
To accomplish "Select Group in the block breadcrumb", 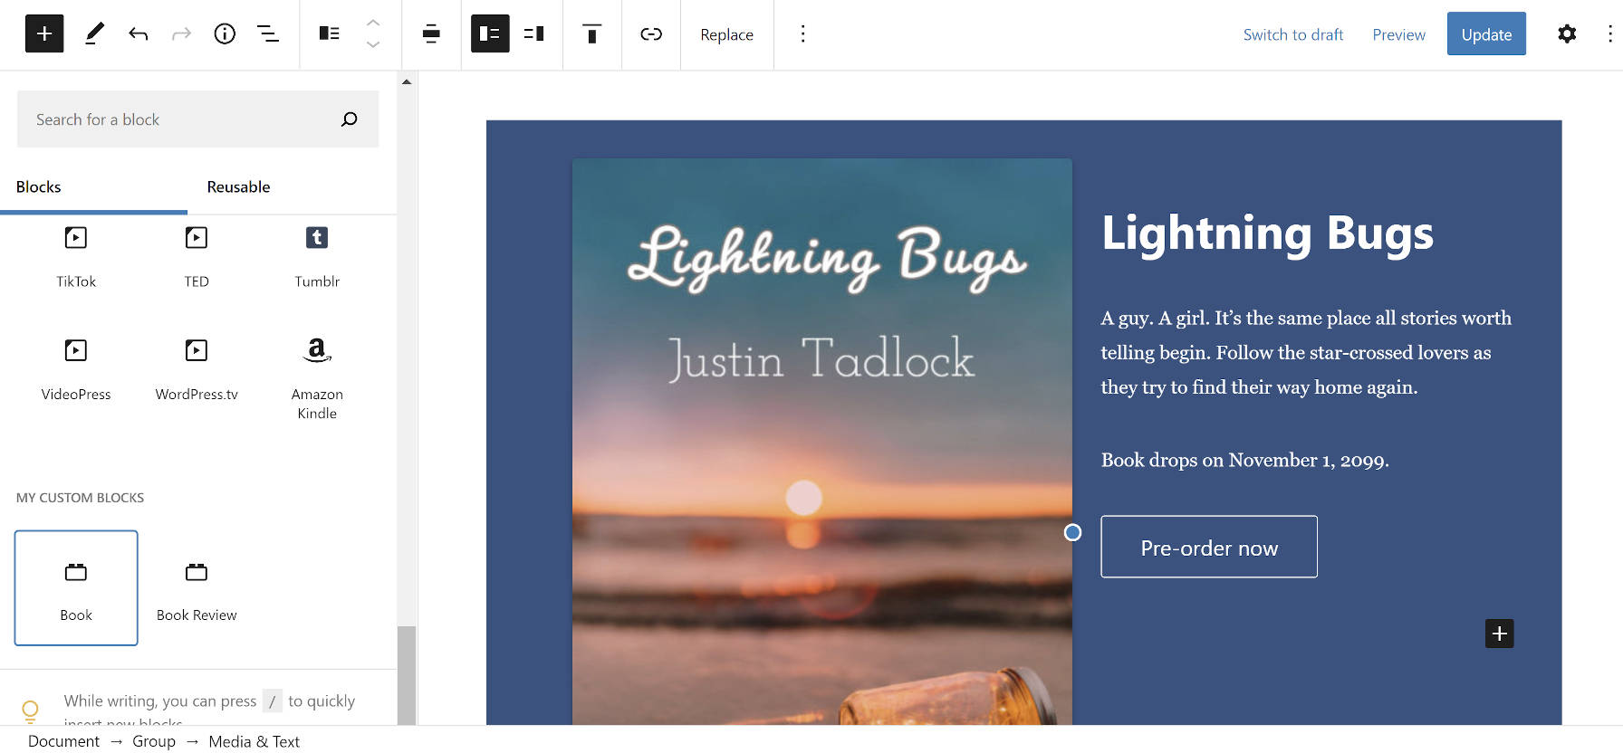I will point(154,741).
